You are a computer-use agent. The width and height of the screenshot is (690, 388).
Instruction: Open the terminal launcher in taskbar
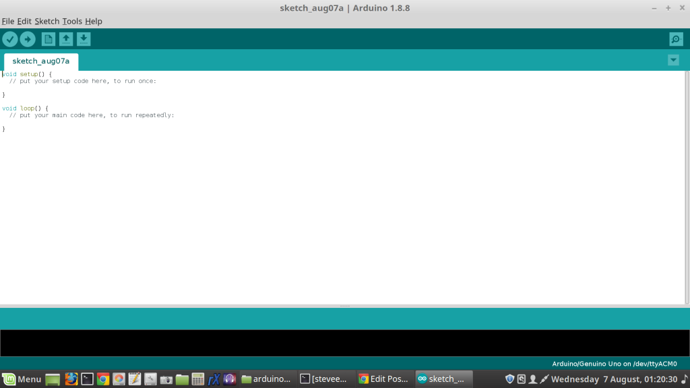pyautogui.click(x=87, y=379)
